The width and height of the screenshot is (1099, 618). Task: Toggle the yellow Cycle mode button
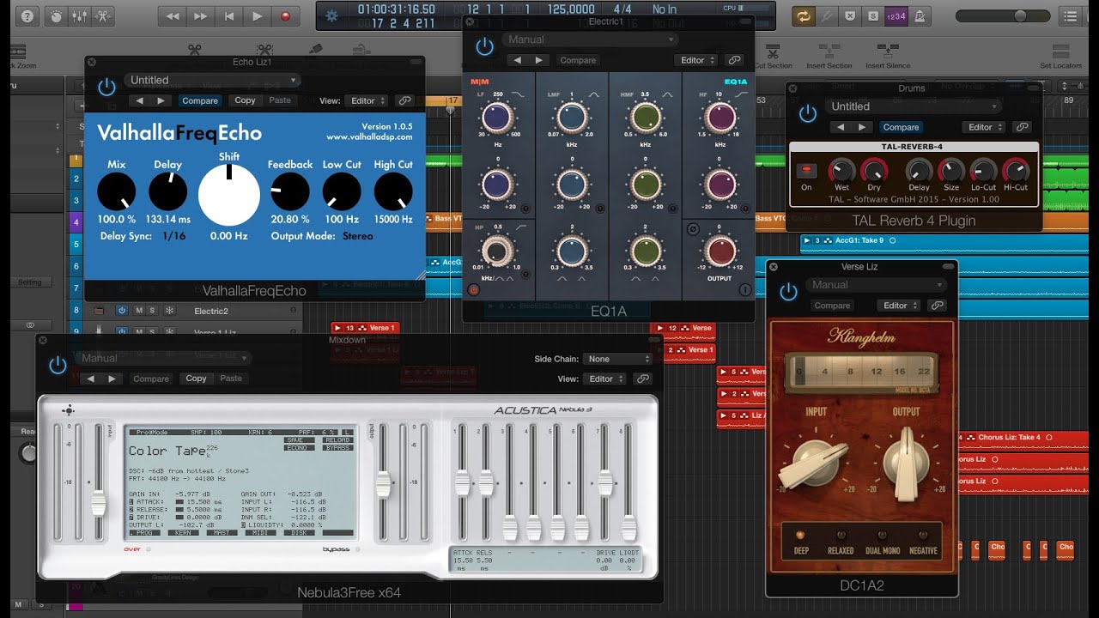click(x=804, y=15)
